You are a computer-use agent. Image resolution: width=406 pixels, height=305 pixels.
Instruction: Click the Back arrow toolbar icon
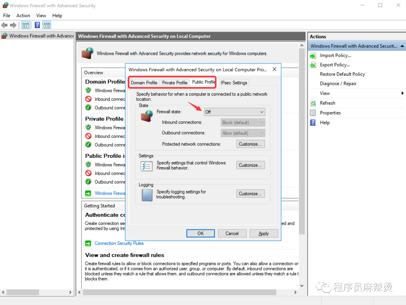coord(5,25)
